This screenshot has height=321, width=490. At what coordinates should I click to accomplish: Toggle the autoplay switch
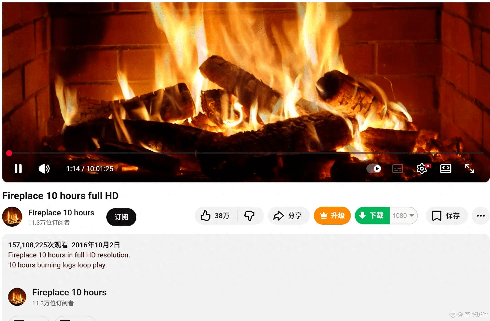click(374, 169)
